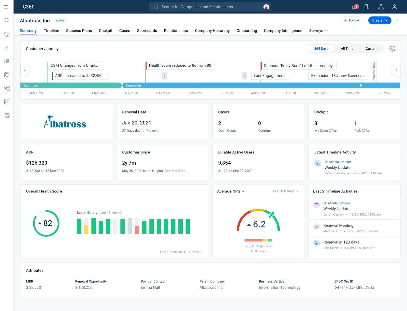Expand the Last 180 Days selector
The height and width of the screenshot is (311, 407).
coord(285,191)
